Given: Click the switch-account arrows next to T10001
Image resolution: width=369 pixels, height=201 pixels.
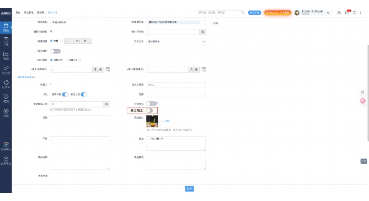Looking at the screenshot, I should click(x=328, y=13).
